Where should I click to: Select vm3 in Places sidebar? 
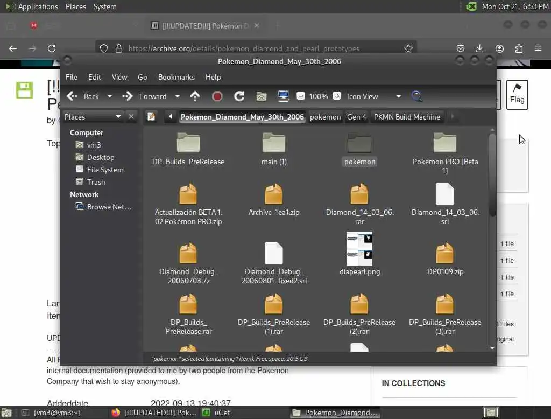(88, 145)
